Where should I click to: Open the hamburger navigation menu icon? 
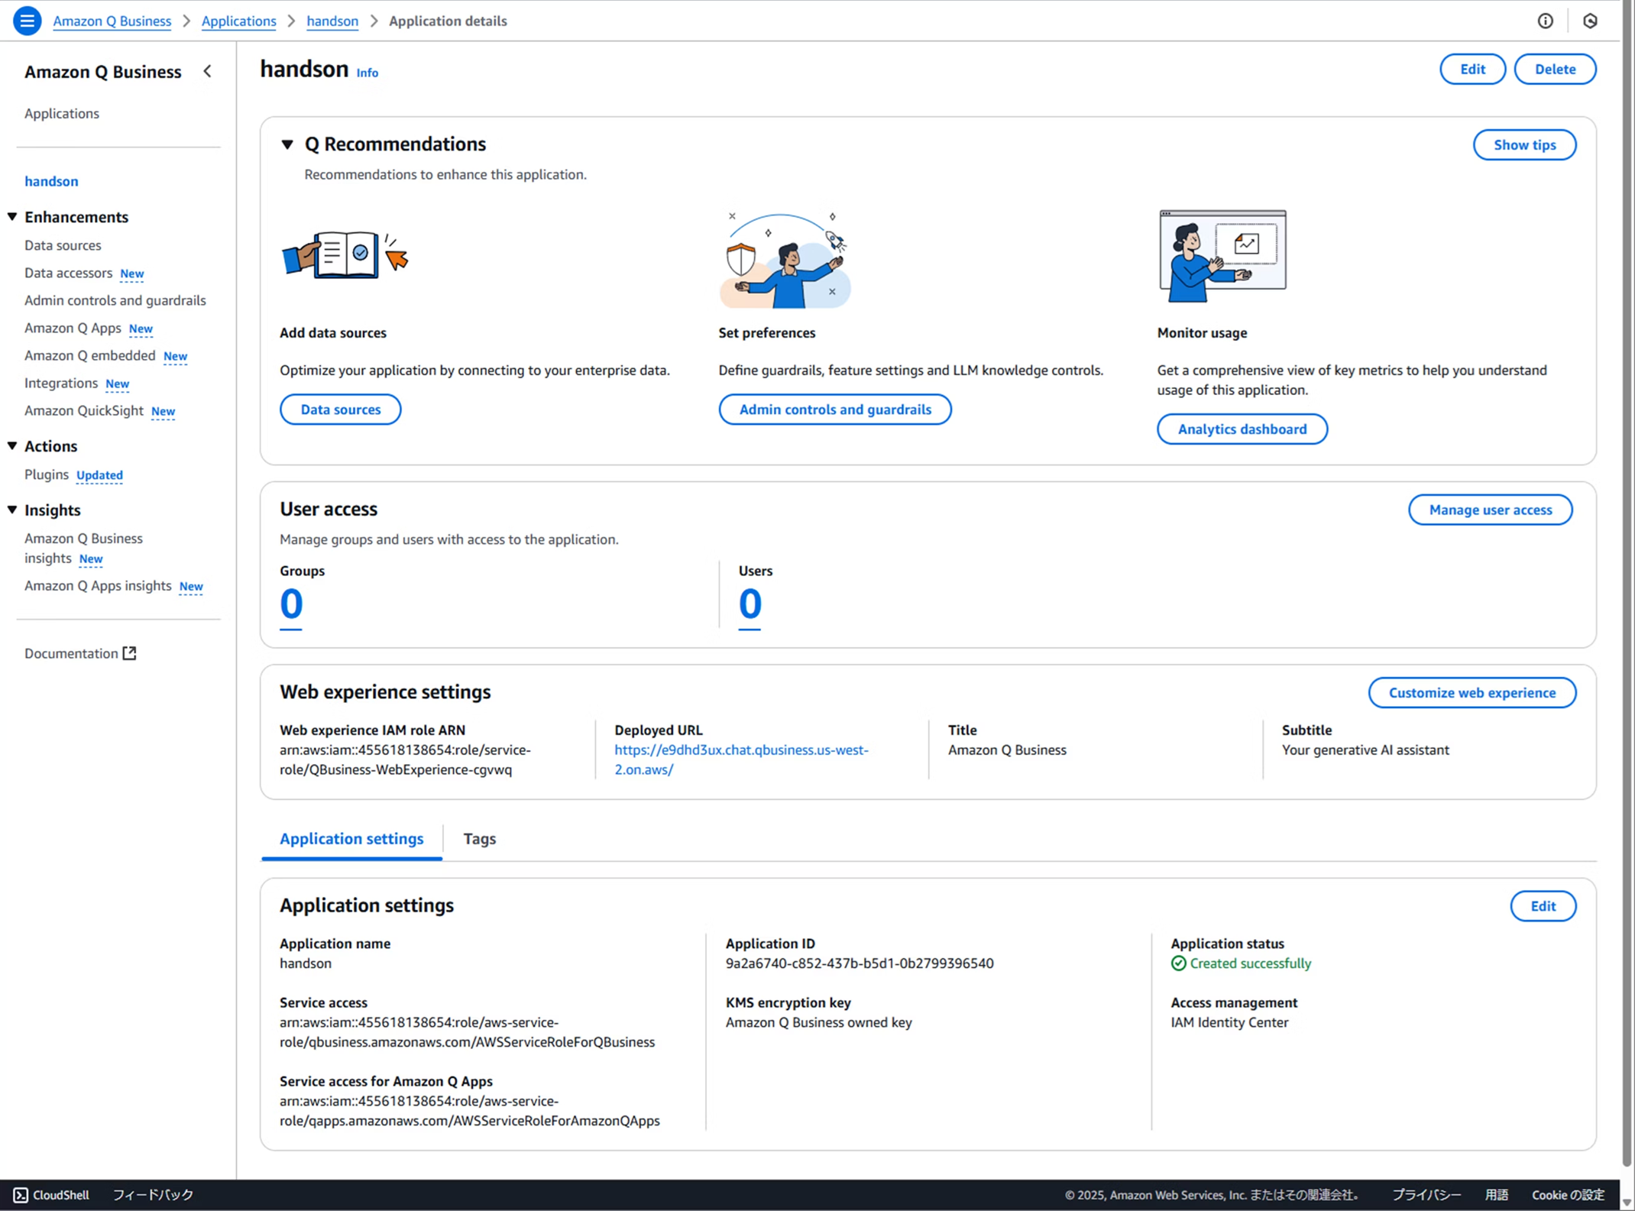pos(27,21)
